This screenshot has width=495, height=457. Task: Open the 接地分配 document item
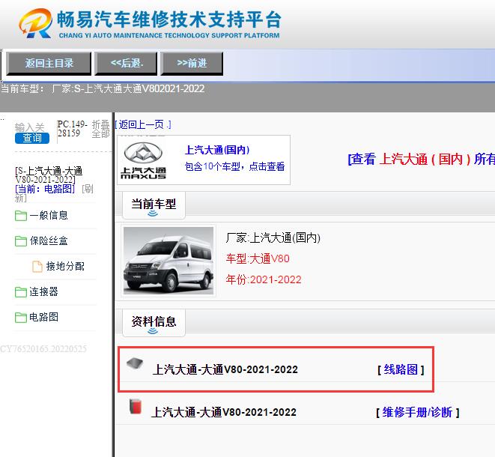point(65,266)
